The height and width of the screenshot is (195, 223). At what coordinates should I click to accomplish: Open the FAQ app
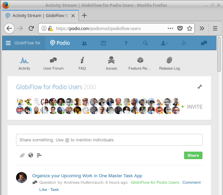click(x=82, y=64)
